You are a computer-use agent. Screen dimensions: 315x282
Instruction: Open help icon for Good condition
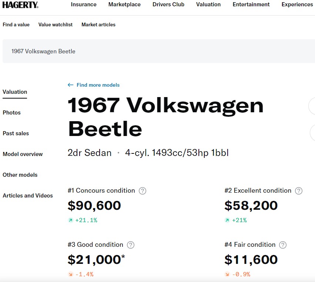[131, 245]
